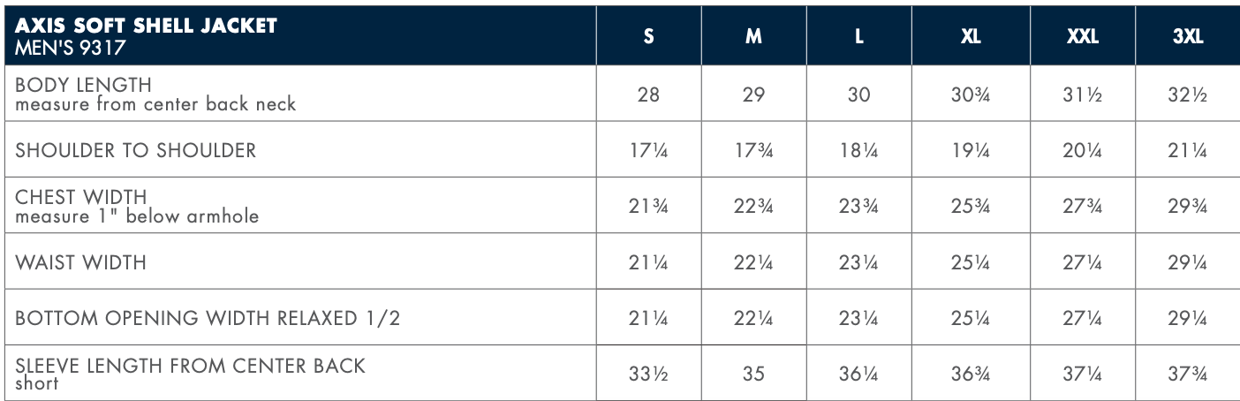Select the 3XL size column header
This screenshot has height=401, width=1240.
(1187, 38)
